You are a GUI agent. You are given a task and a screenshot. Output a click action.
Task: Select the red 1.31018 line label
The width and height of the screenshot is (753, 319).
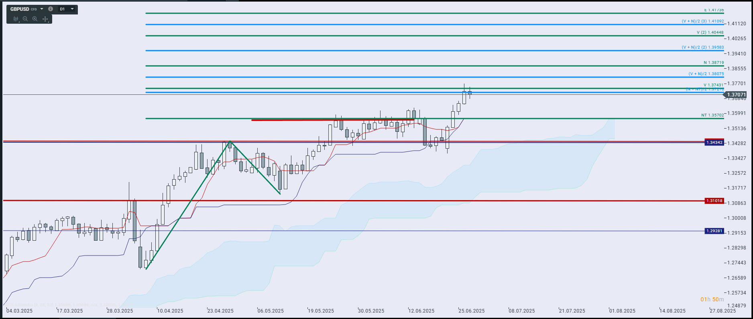pos(714,201)
